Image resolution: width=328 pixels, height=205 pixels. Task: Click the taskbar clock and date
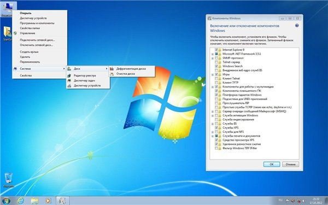coord(316,201)
